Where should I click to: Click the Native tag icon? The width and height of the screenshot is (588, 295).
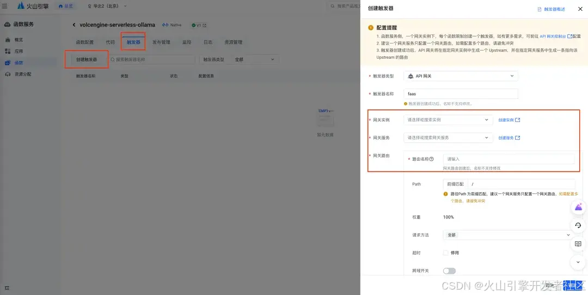coord(165,25)
